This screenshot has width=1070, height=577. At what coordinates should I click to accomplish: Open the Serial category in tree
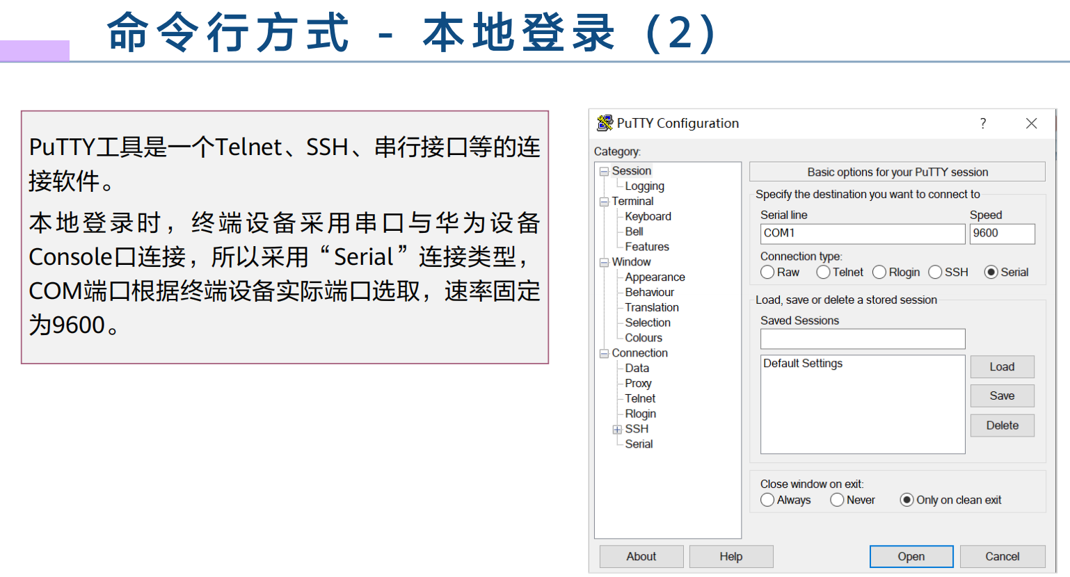(x=639, y=444)
